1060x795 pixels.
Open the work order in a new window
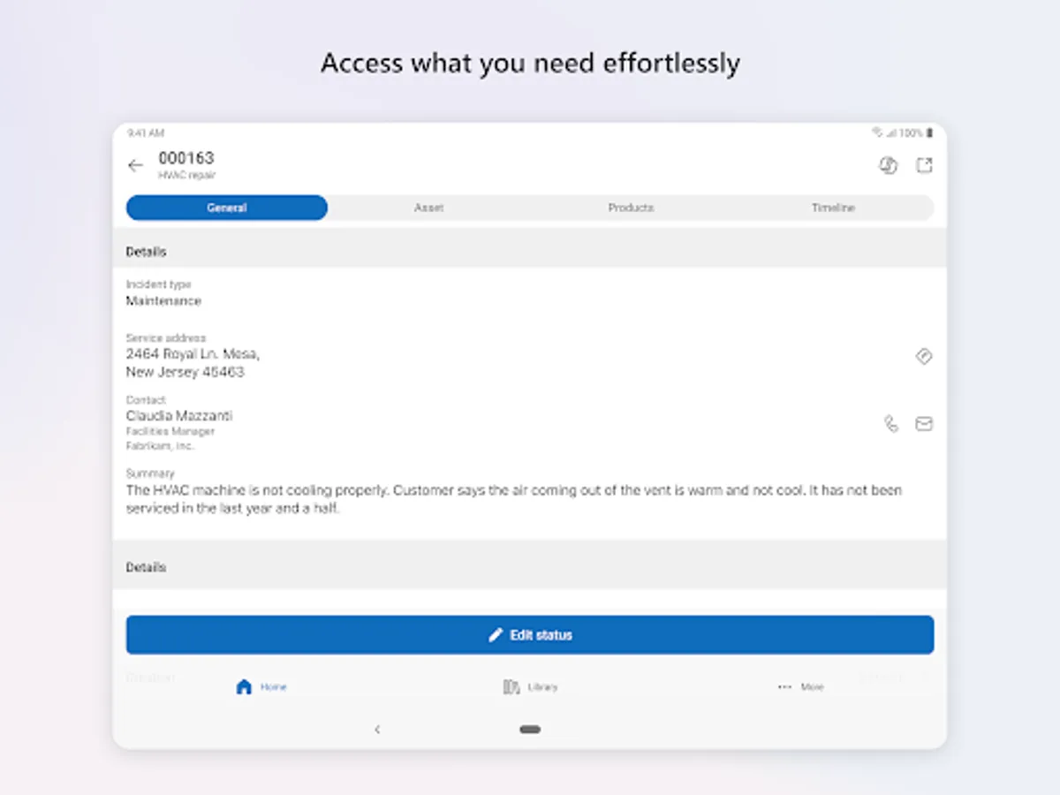[x=925, y=164]
